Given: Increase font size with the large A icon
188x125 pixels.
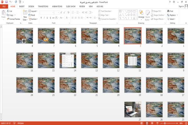Looking at the screenshot, I should tap(61, 12).
